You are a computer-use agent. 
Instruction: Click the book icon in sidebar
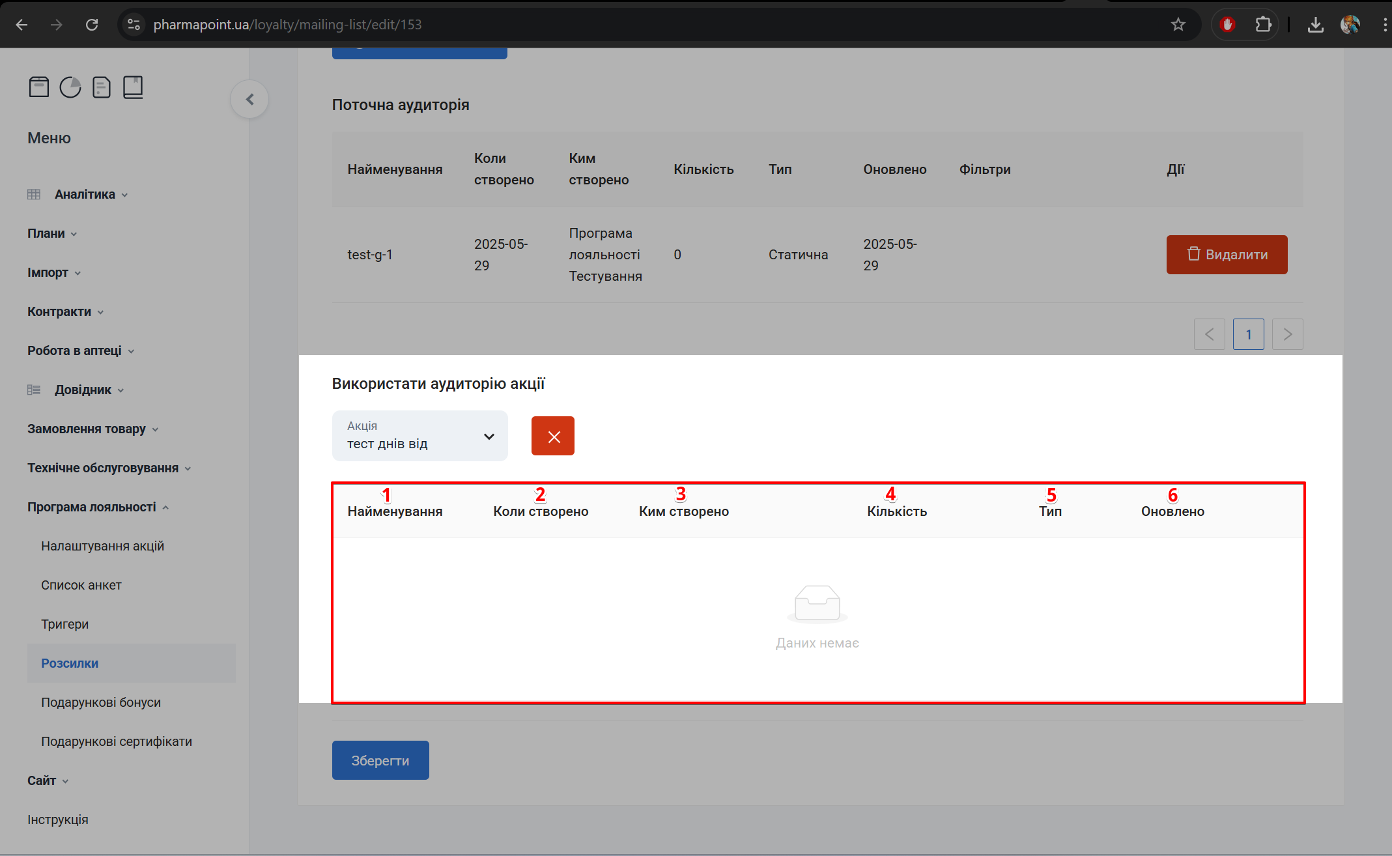click(x=133, y=87)
